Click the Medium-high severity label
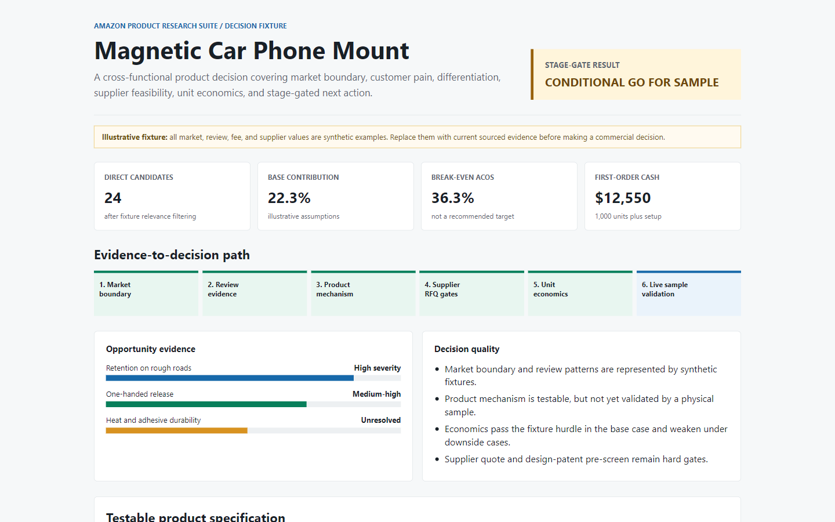The height and width of the screenshot is (522, 835). pyautogui.click(x=377, y=394)
